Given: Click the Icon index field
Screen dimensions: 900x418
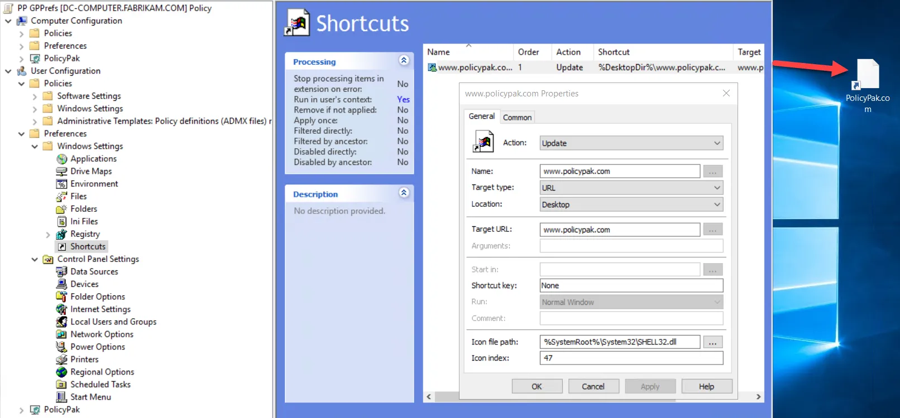Looking at the screenshot, I should click(631, 358).
